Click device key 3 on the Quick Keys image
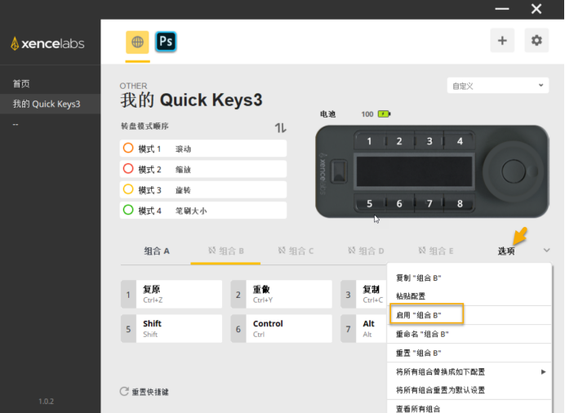The height and width of the screenshot is (413, 565). coord(429,141)
